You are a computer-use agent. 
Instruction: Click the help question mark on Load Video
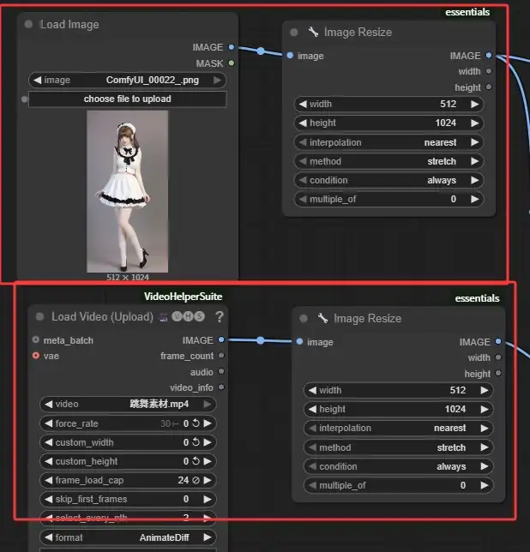[x=220, y=317]
